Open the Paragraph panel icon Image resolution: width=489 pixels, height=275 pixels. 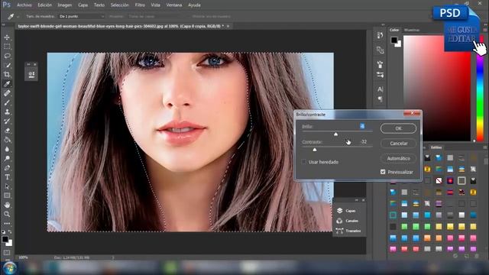point(380,99)
